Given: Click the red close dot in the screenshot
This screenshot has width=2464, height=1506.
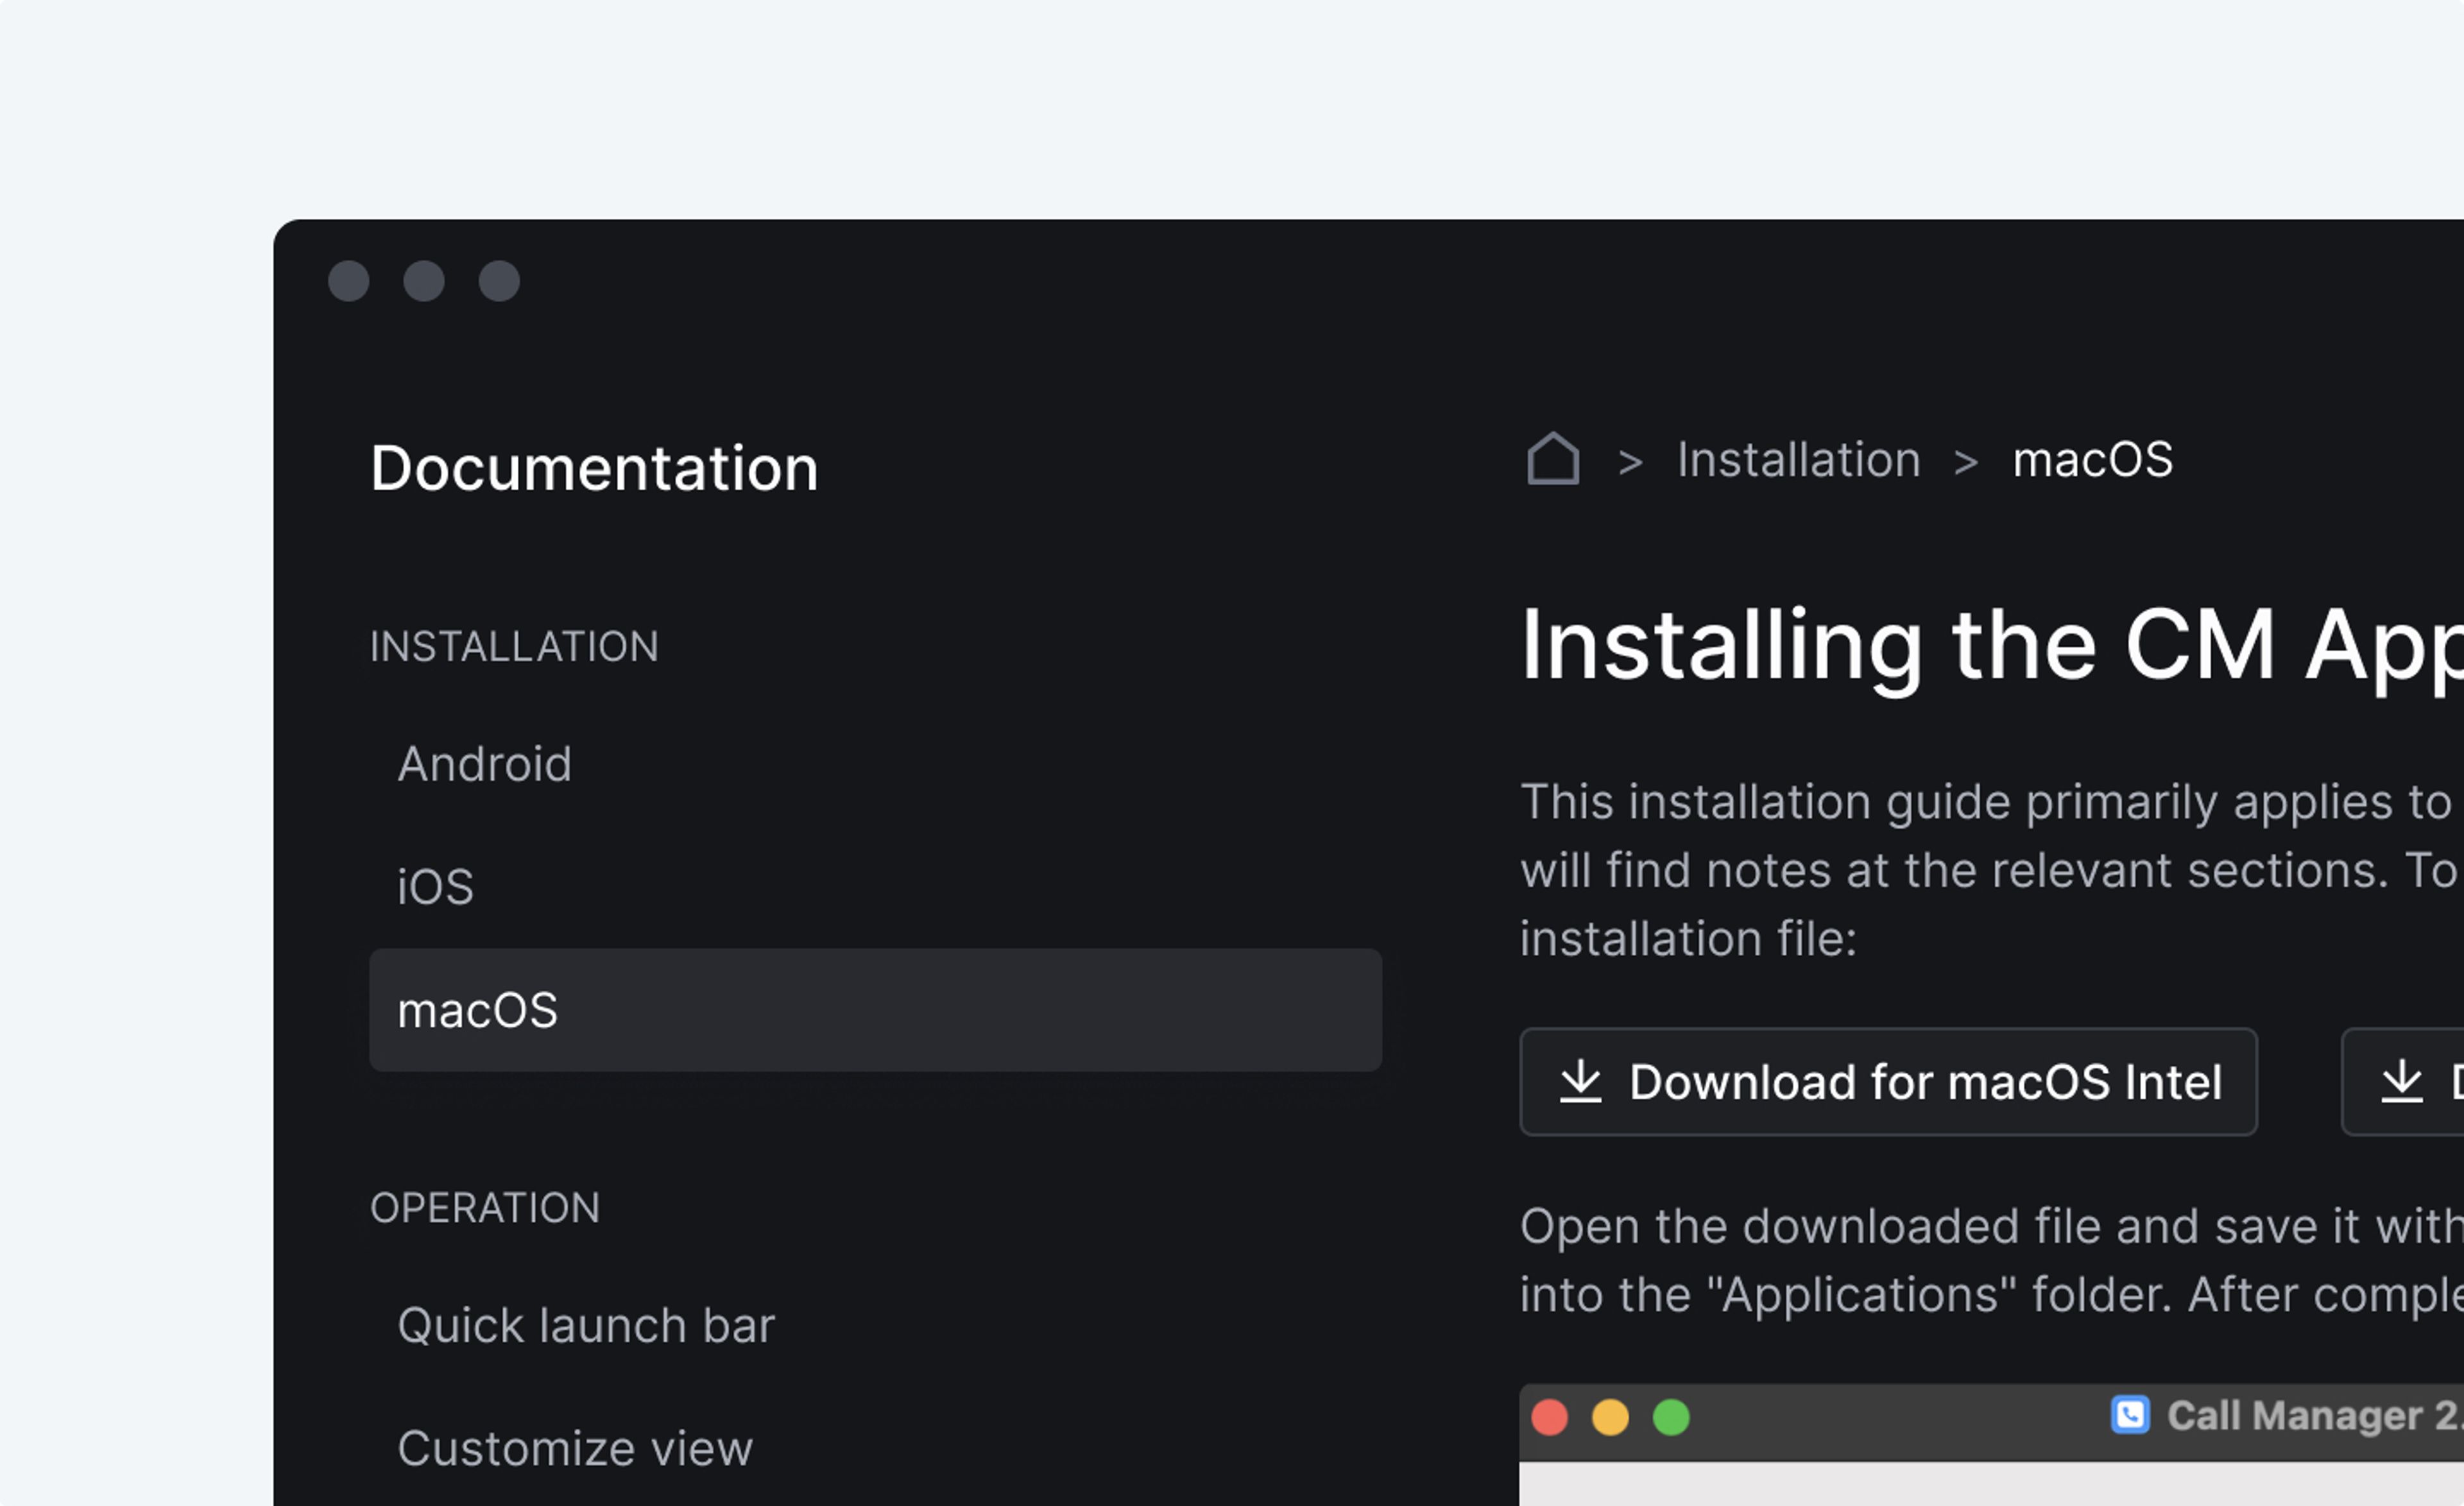Looking at the screenshot, I should pyautogui.click(x=1550, y=1417).
